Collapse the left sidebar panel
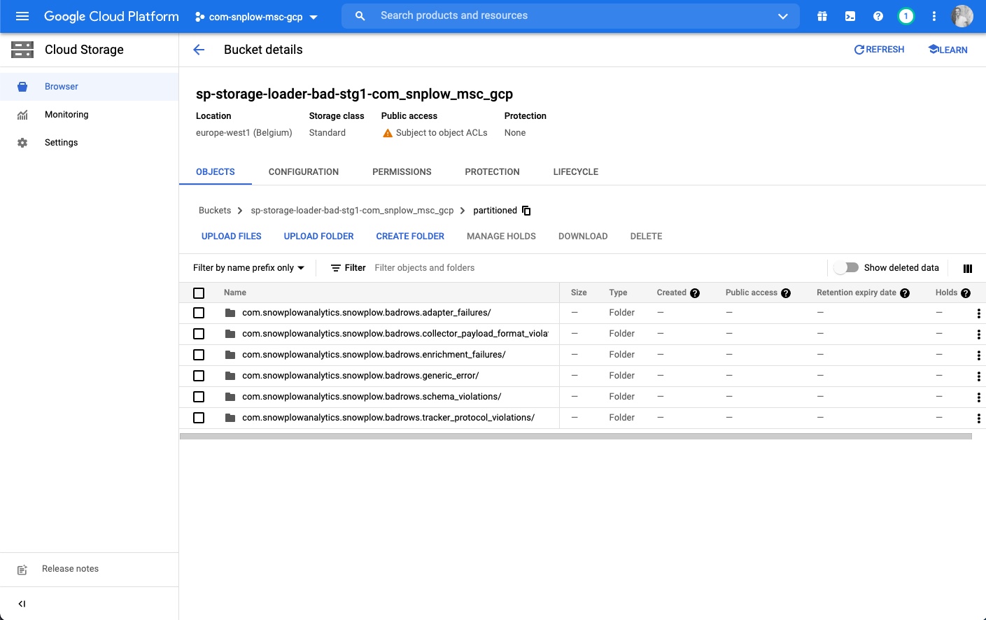 (x=22, y=604)
